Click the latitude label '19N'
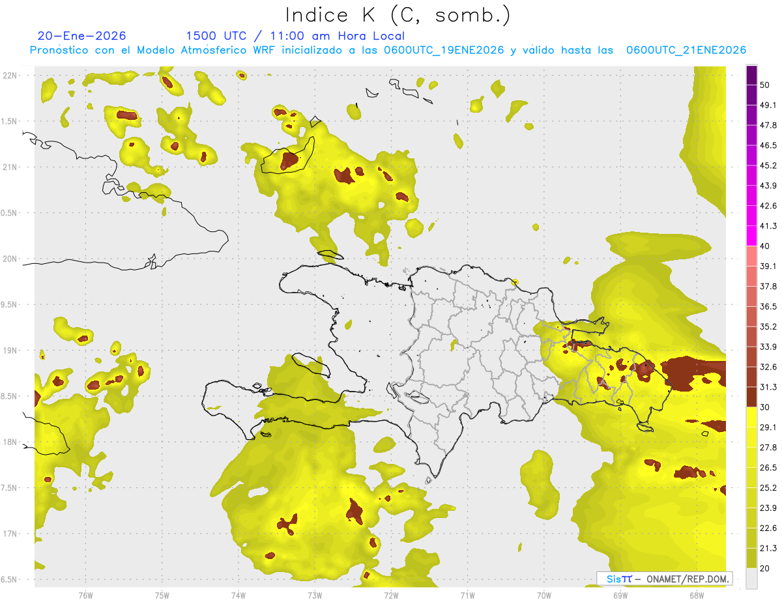This screenshot has width=782, height=604. [x=9, y=351]
